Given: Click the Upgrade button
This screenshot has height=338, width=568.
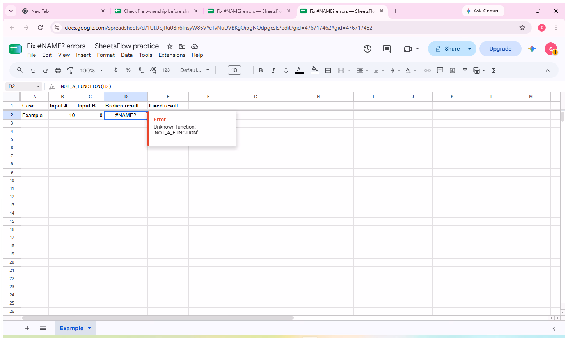Looking at the screenshot, I should coord(501,49).
